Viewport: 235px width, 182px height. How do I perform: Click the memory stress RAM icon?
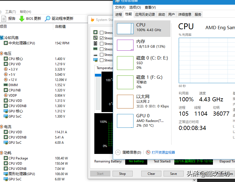(x=95, y=49)
